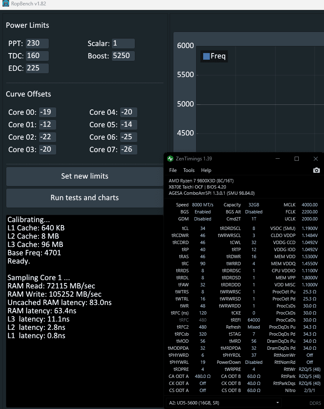Open the A2 memory module dropdown
324x409 pixels.
pos(223,403)
